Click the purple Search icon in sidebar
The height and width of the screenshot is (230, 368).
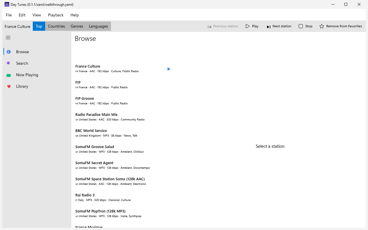(x=8, y=63)
